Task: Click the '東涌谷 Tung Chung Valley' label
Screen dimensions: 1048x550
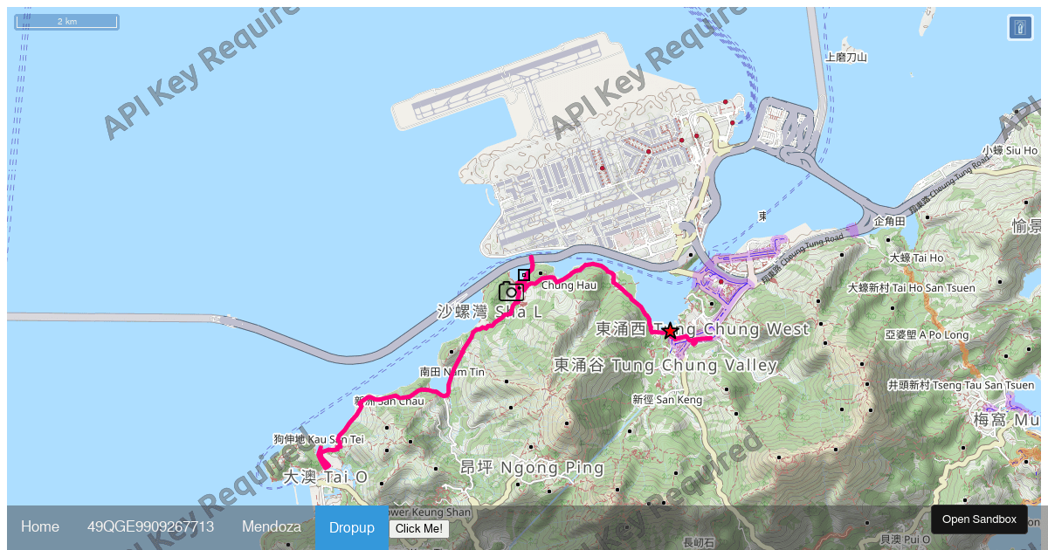Action: (665, 365)
